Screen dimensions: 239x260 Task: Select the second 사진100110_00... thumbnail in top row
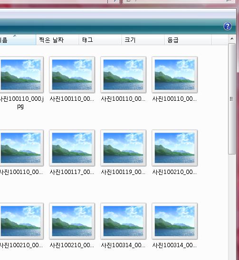[72, 75]
